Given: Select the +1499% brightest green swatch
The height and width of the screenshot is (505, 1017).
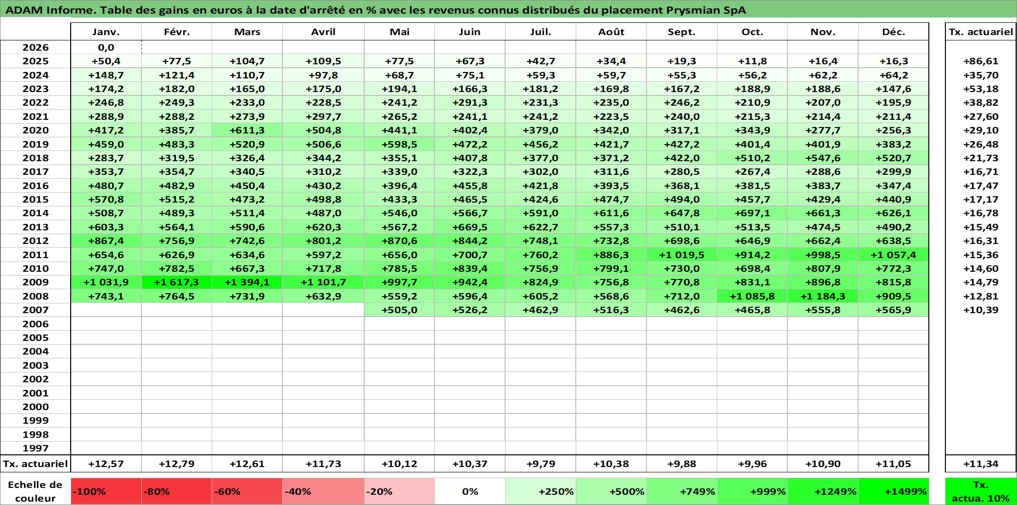Looking at the screenshot, I should [894, 491].
